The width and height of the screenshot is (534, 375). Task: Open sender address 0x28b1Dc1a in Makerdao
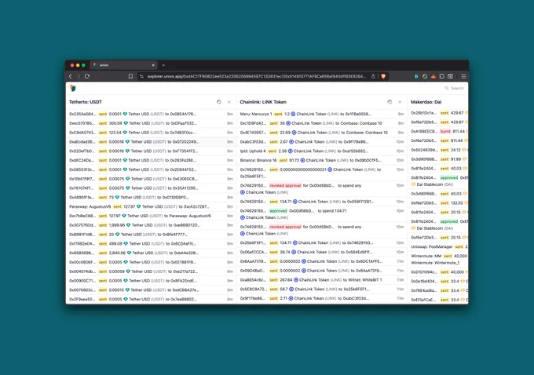423,113
